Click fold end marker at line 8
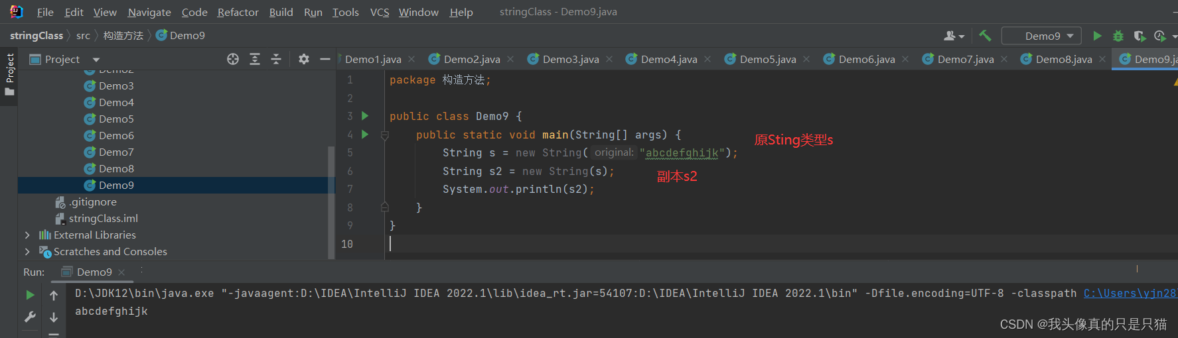Image resolution: width=1178 pixels, height=338 pixels. tap(385, 207)
